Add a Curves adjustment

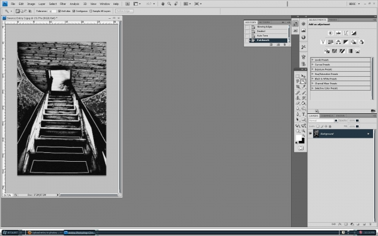click(x=346, y=33)
